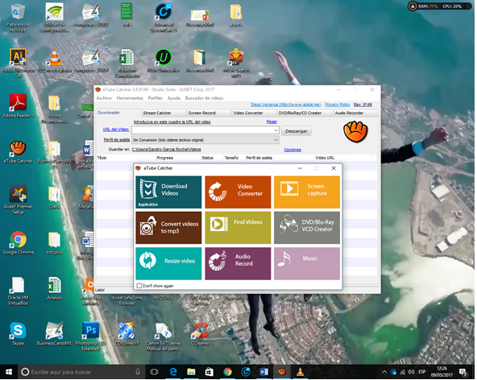Select the Downloader tab
Image resolution: width=477 pixels, height=380 pixels.
[x=118, y=113]
